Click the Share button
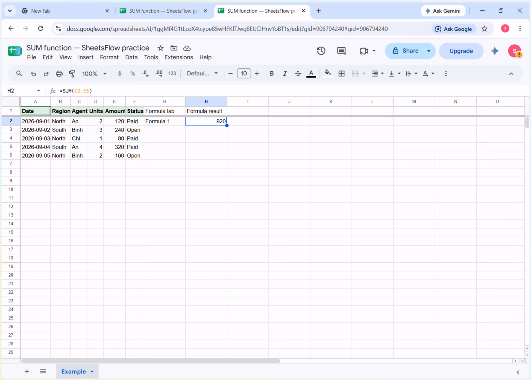This screenshot has width=531, height=380. [x=404, y=51]
